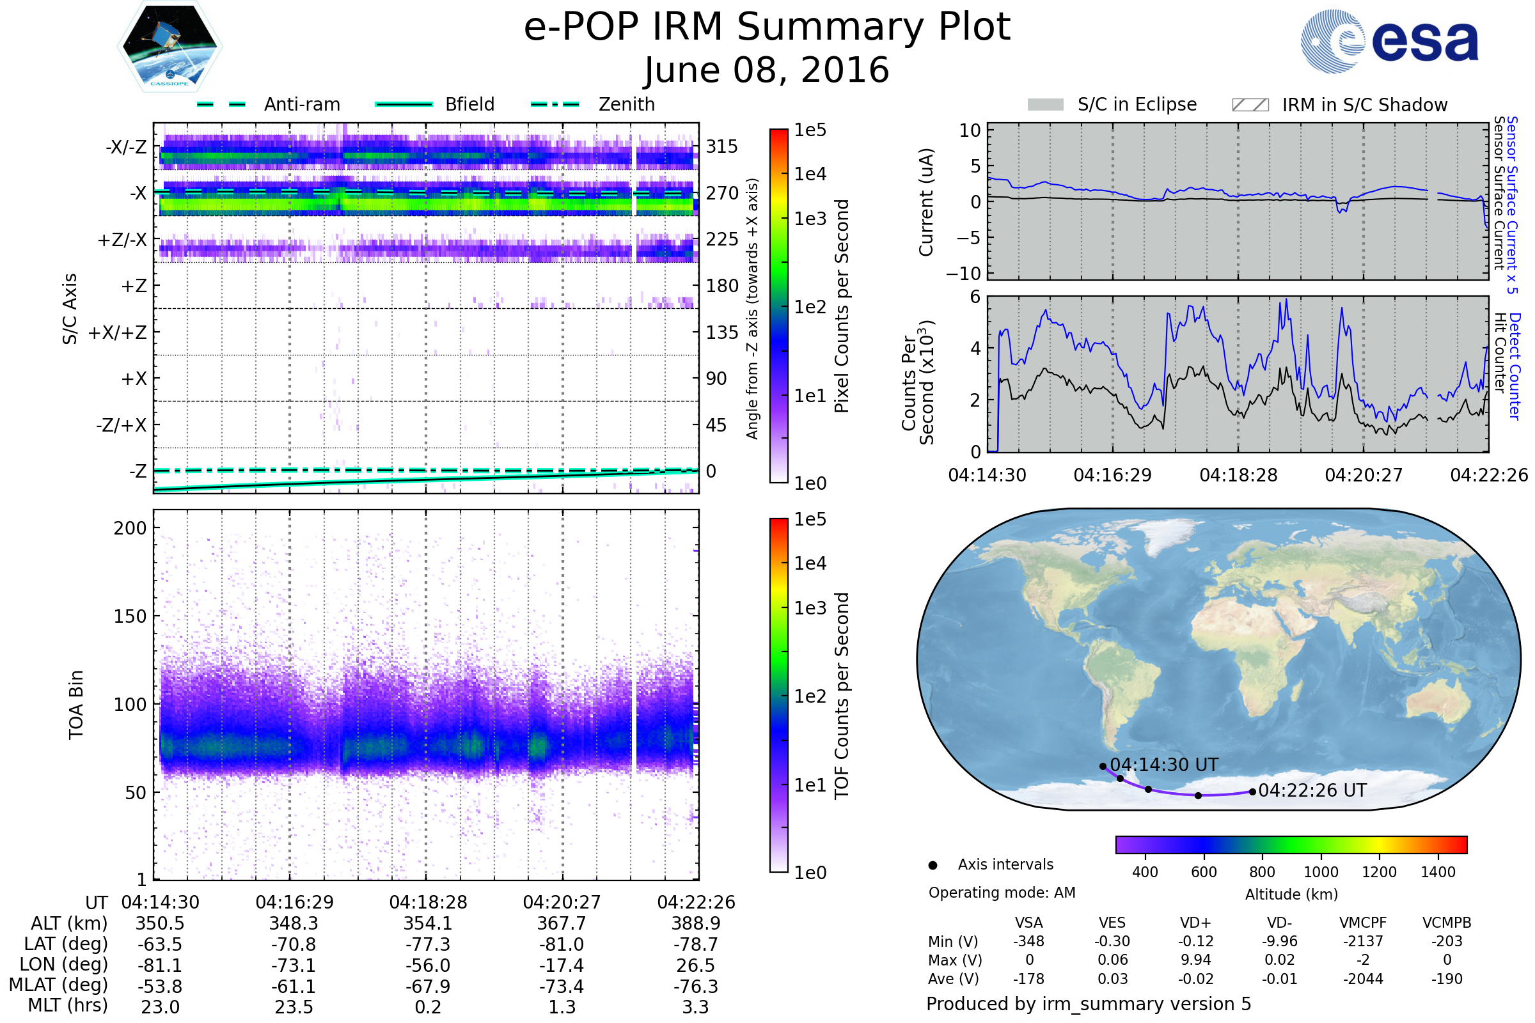Click the Zenith dash-dot legend sample

[x=555, y=104]
